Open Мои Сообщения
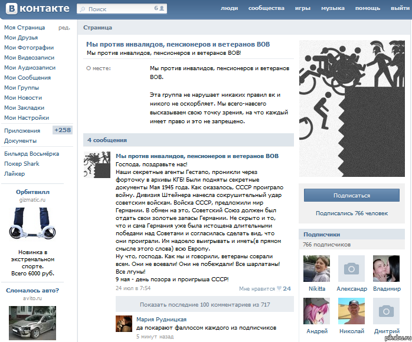This screenshot has width=412, height=342. click(x=27, y=77)
